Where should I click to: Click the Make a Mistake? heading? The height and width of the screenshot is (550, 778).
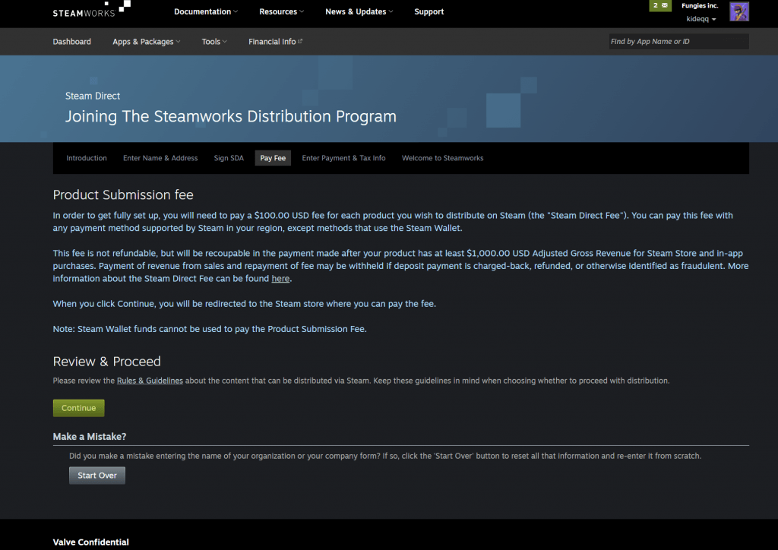(x=90, y=437)
